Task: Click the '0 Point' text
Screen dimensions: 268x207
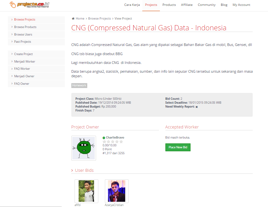Action: click(107, 149)
